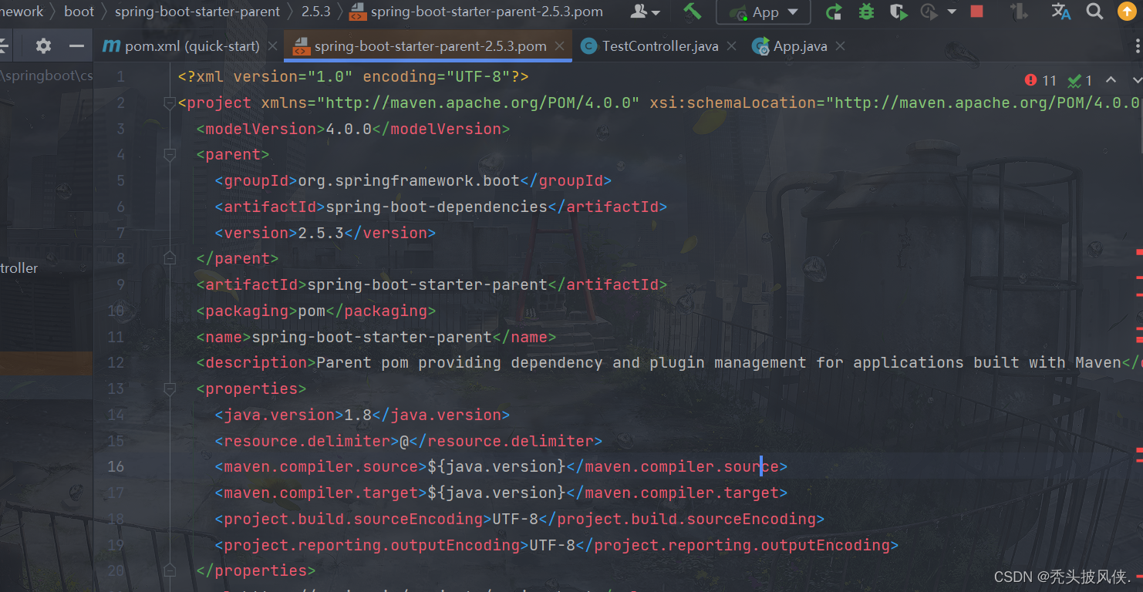Click the collapse all icon in the project panel
This screenshot has height=592, width=1143.
click(4, 46)
